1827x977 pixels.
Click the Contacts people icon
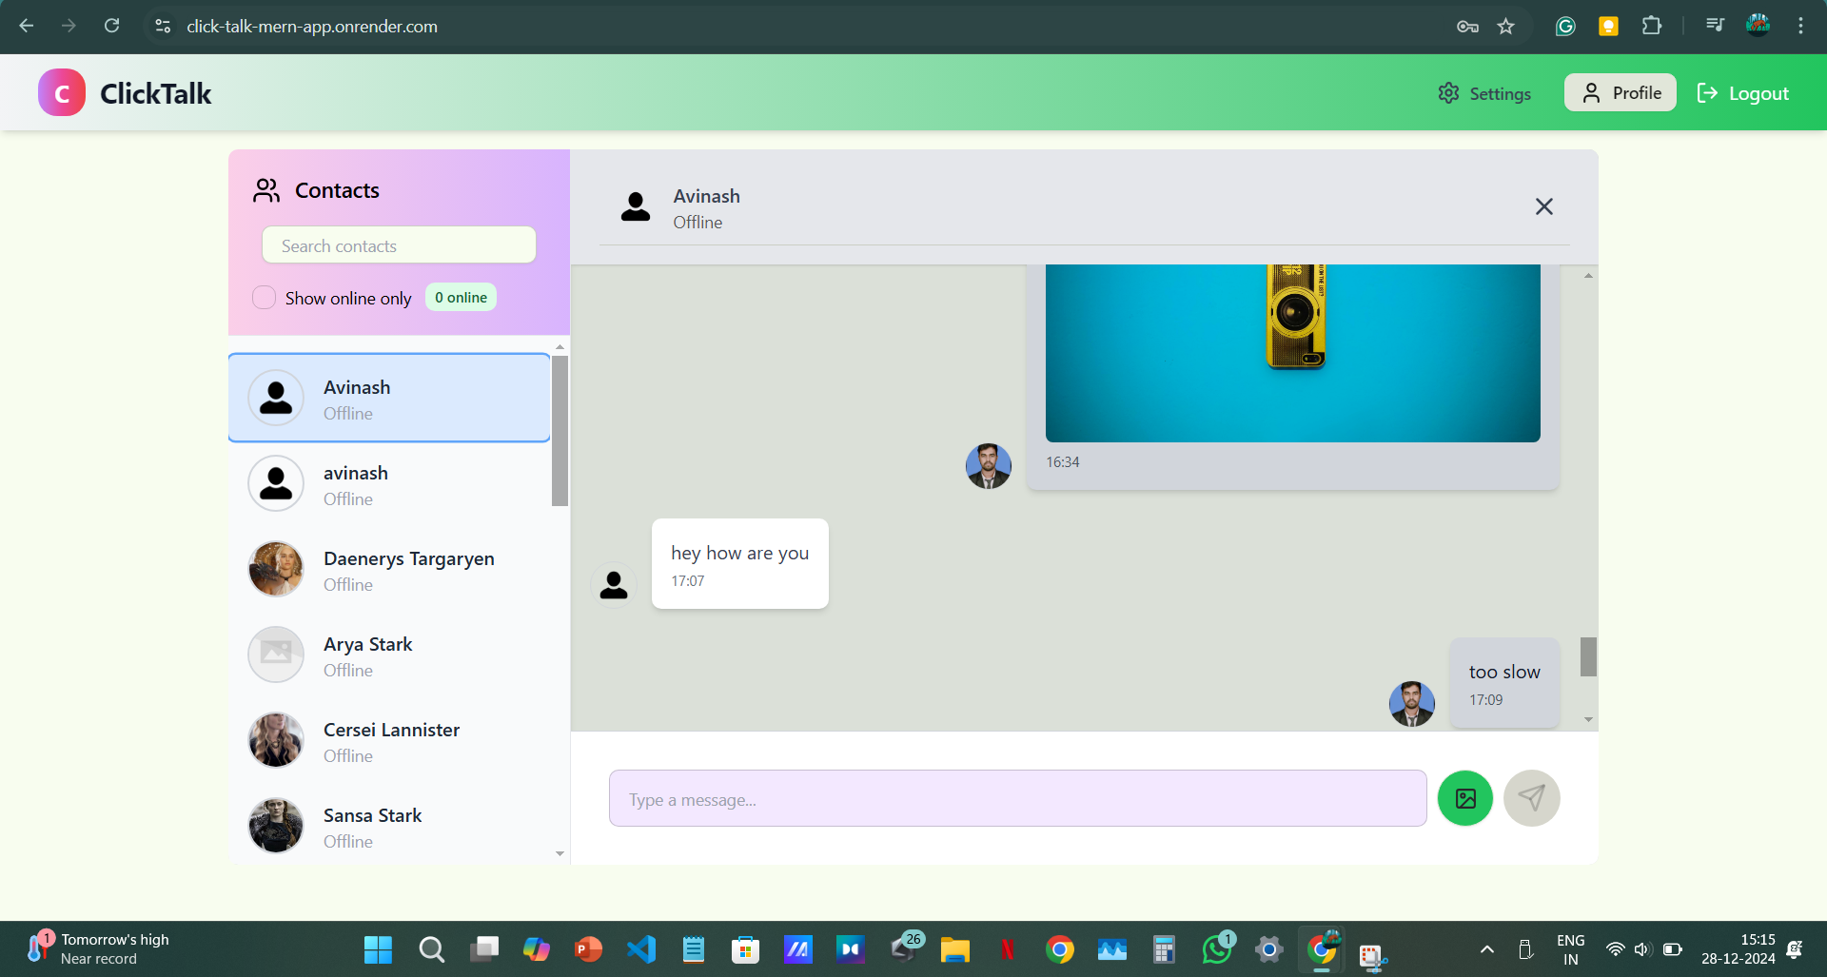click(x=266, y=190)
